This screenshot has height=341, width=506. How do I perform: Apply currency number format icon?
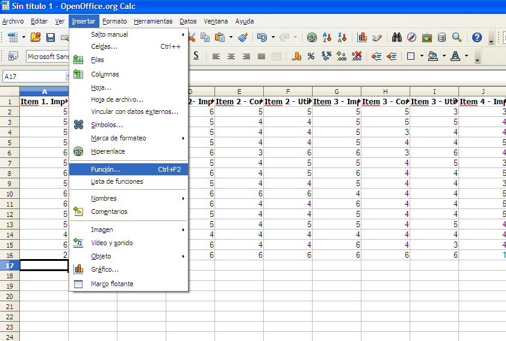296,56
